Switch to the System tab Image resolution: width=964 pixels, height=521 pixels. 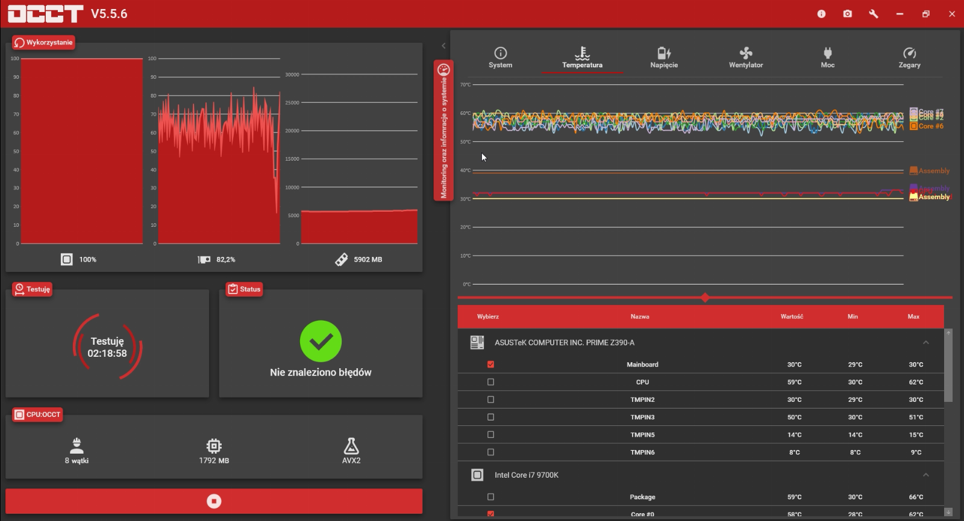501,58
